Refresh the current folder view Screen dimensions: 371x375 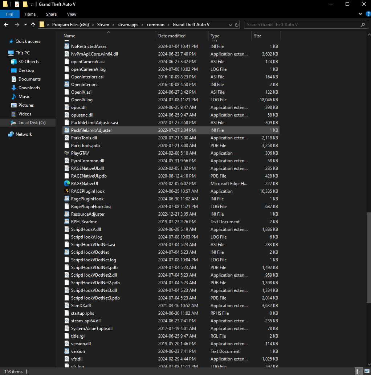[x=237, y=25]
